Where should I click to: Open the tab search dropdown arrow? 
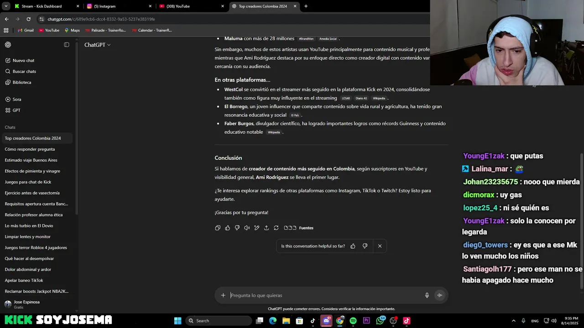coord(6,6)
